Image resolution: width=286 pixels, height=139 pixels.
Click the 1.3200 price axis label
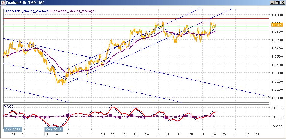pyautogui.click(x=277, y=81)
